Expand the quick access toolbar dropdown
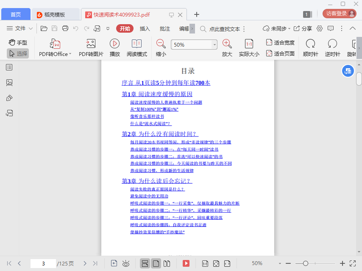The height and width of the screenshot is (271, 362). (x=108, y=29)
